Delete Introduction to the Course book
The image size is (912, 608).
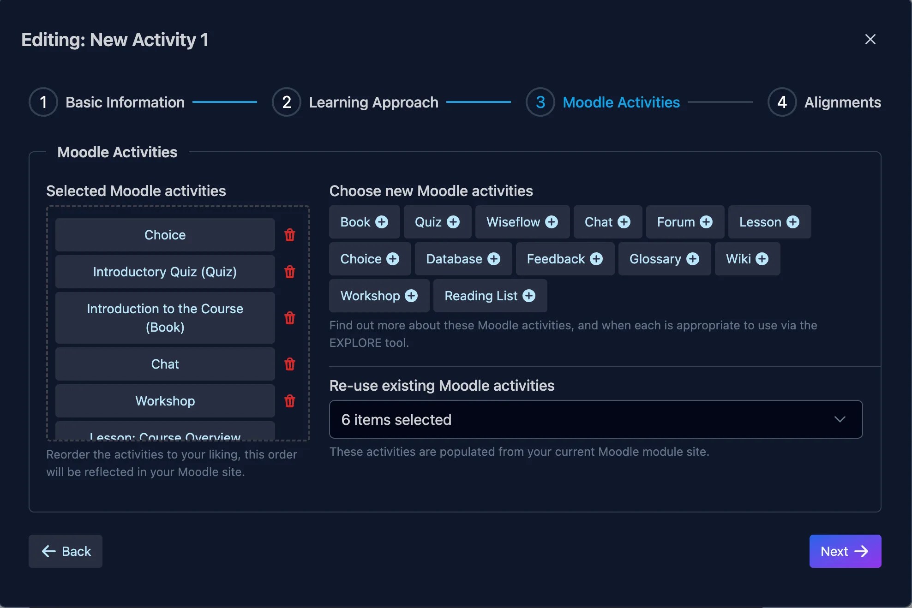(290, 318)
